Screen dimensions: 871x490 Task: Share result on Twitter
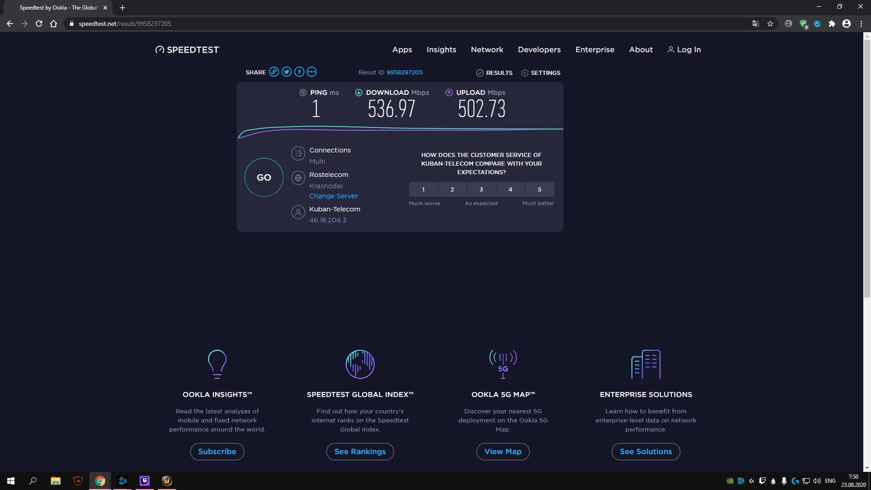[286, 72]
